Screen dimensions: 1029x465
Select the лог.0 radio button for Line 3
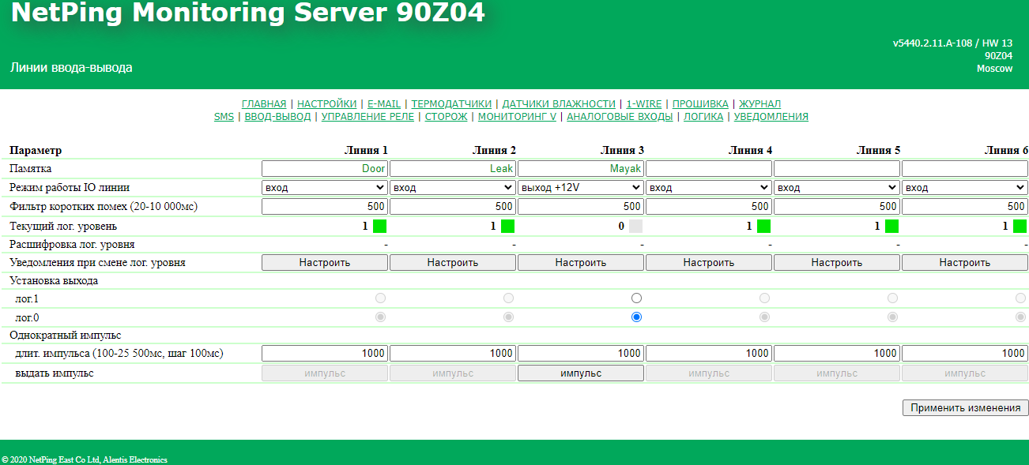[x=636, y=317]
